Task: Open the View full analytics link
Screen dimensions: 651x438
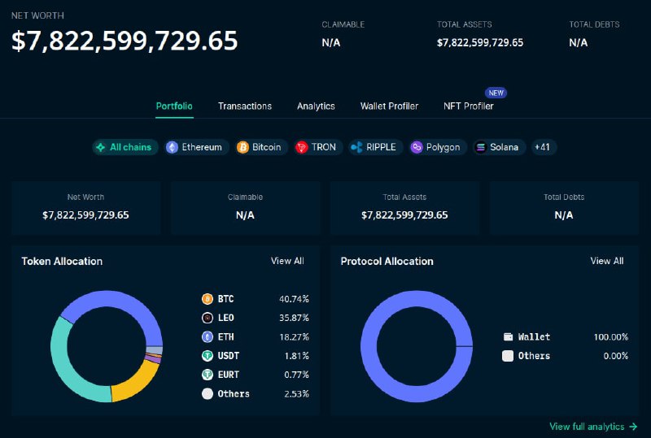Action: click(587, 427)
